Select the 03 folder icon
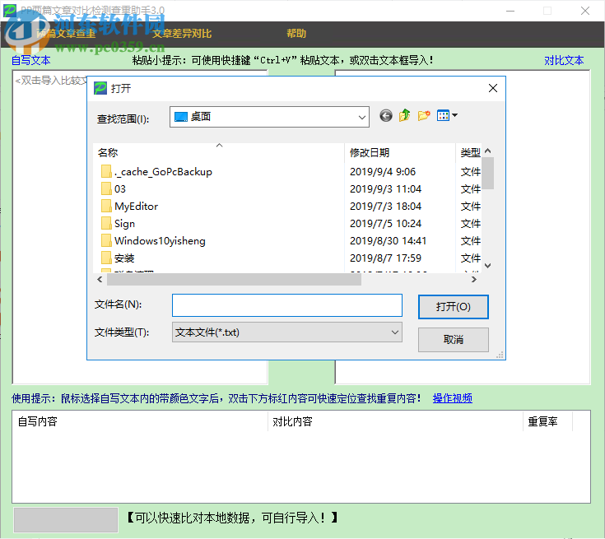The image size is (605, 539). tap(106, 188)
